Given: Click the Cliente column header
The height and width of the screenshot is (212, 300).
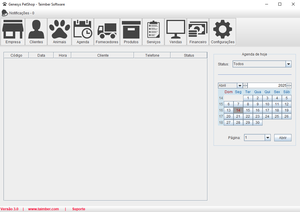Looking at the screenshot, I should (x=103, y=55).
